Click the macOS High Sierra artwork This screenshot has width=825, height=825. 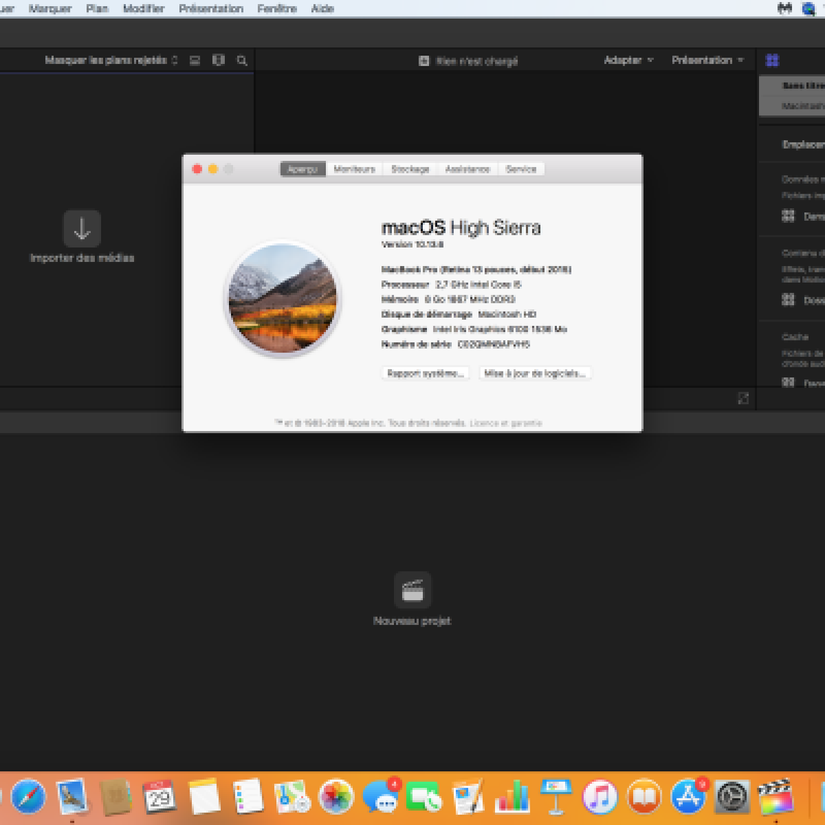click(x=283, y=299)
